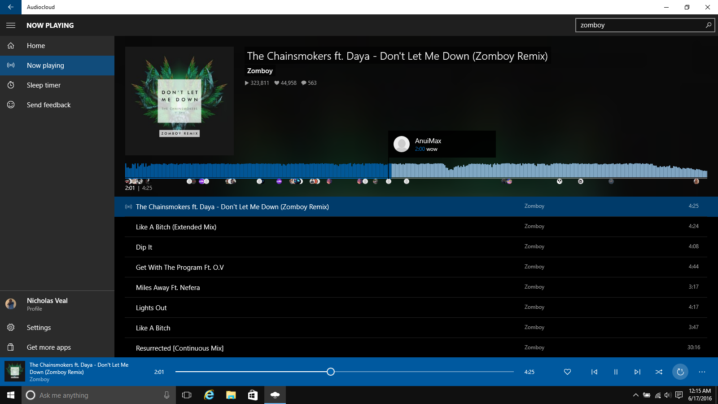Viewport: 718px width, 404px height.
Task: Click the bottom bar progress slider handle
Action: click(x=331, y=372)
